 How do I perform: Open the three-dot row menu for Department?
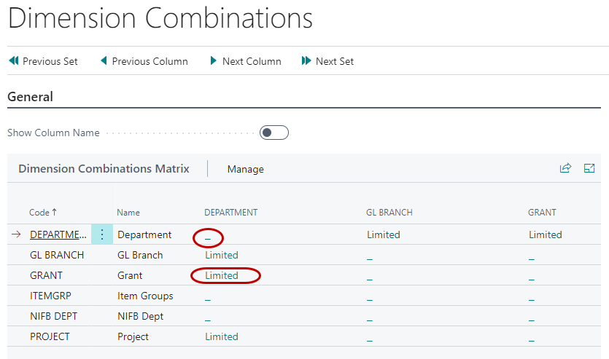102,234
